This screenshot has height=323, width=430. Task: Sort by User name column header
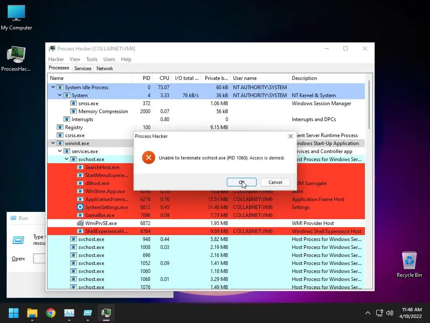260,78
